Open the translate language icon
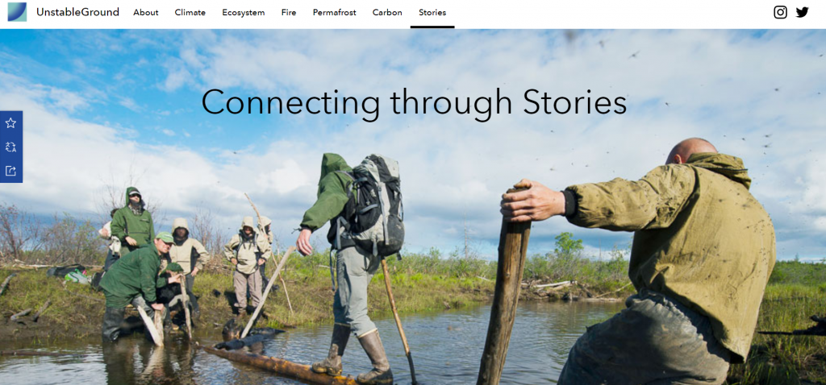The height and width of the screenshot is (385, 826). (10, 147)
